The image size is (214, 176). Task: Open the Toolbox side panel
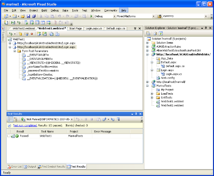click(x=3, y=34)
